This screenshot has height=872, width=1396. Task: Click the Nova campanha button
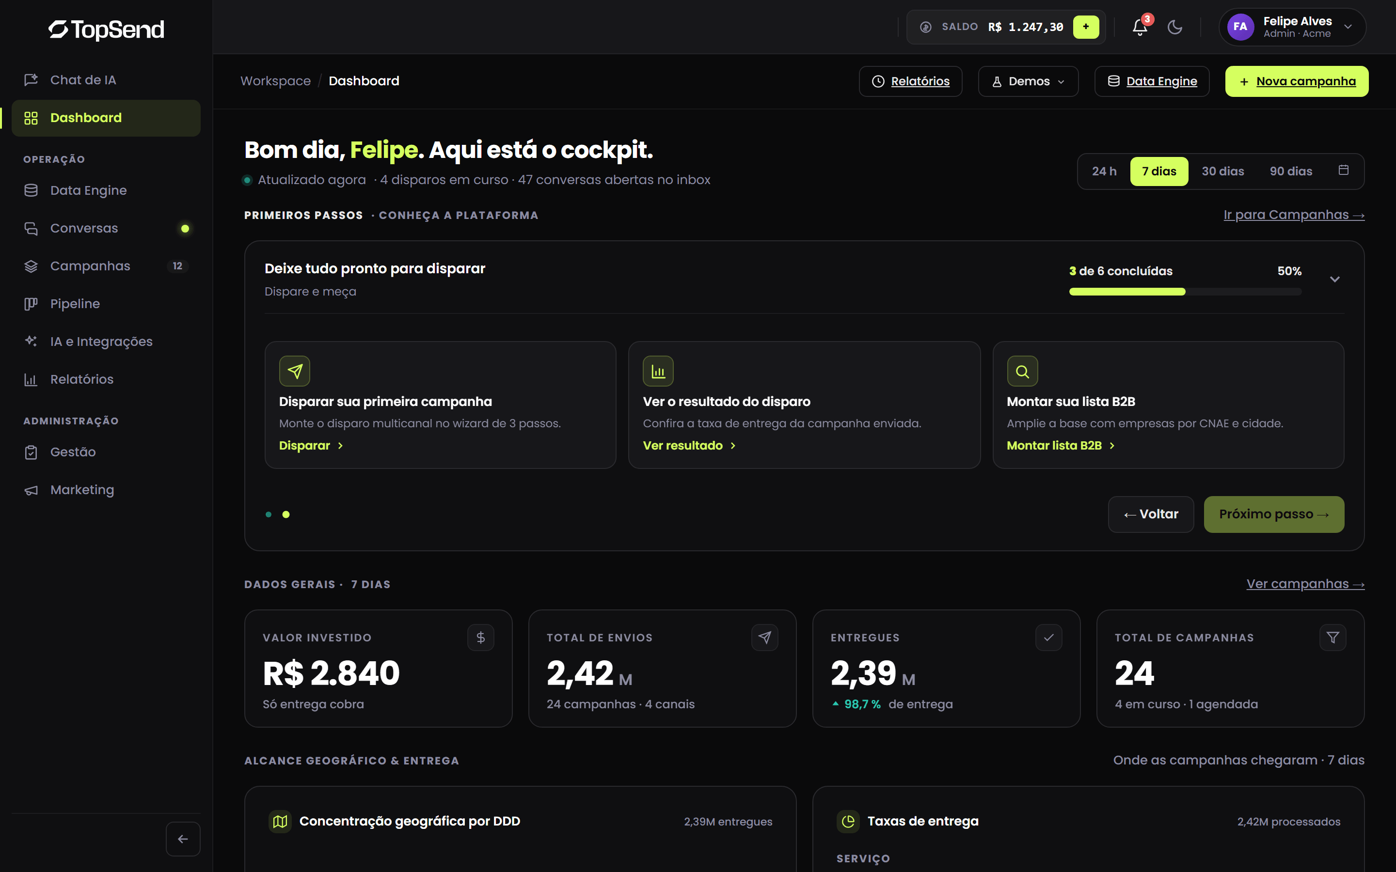click(x=1297, y=81)
